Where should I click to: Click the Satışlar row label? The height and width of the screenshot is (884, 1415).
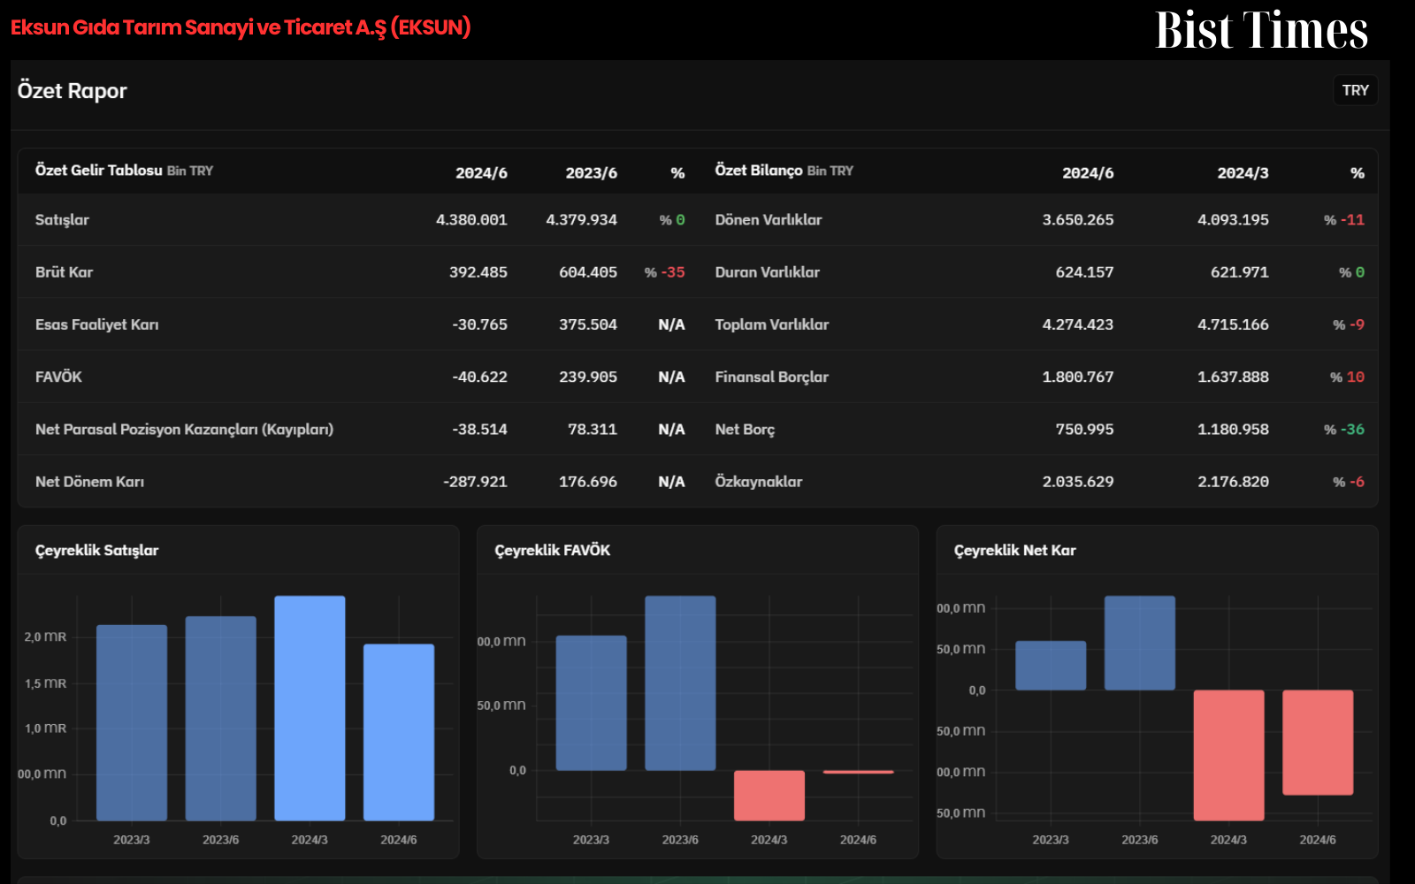[x=62, y=220]
